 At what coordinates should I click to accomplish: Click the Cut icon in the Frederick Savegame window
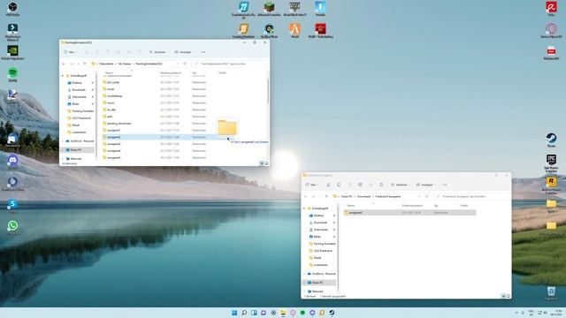(x=328, y=185)
